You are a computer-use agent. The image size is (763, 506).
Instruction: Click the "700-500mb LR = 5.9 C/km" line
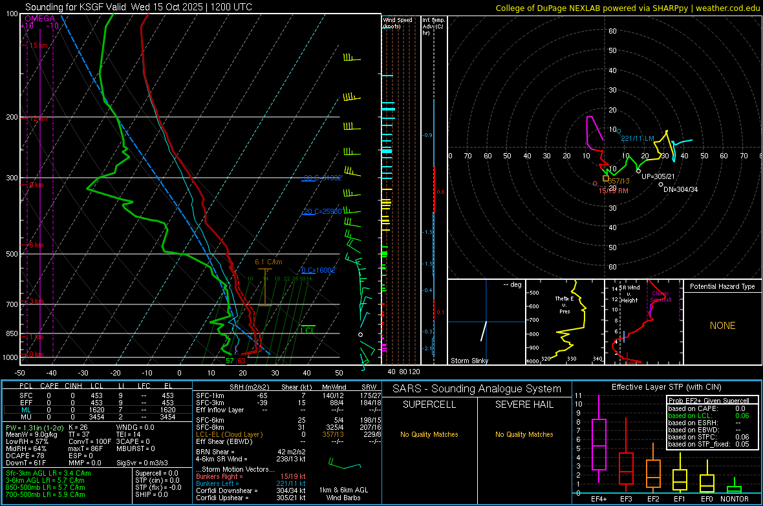(x=45, y=494)
